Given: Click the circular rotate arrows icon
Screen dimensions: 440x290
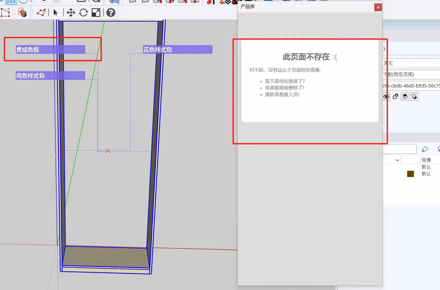Looking at the screenshot, I should pos(83,12).
